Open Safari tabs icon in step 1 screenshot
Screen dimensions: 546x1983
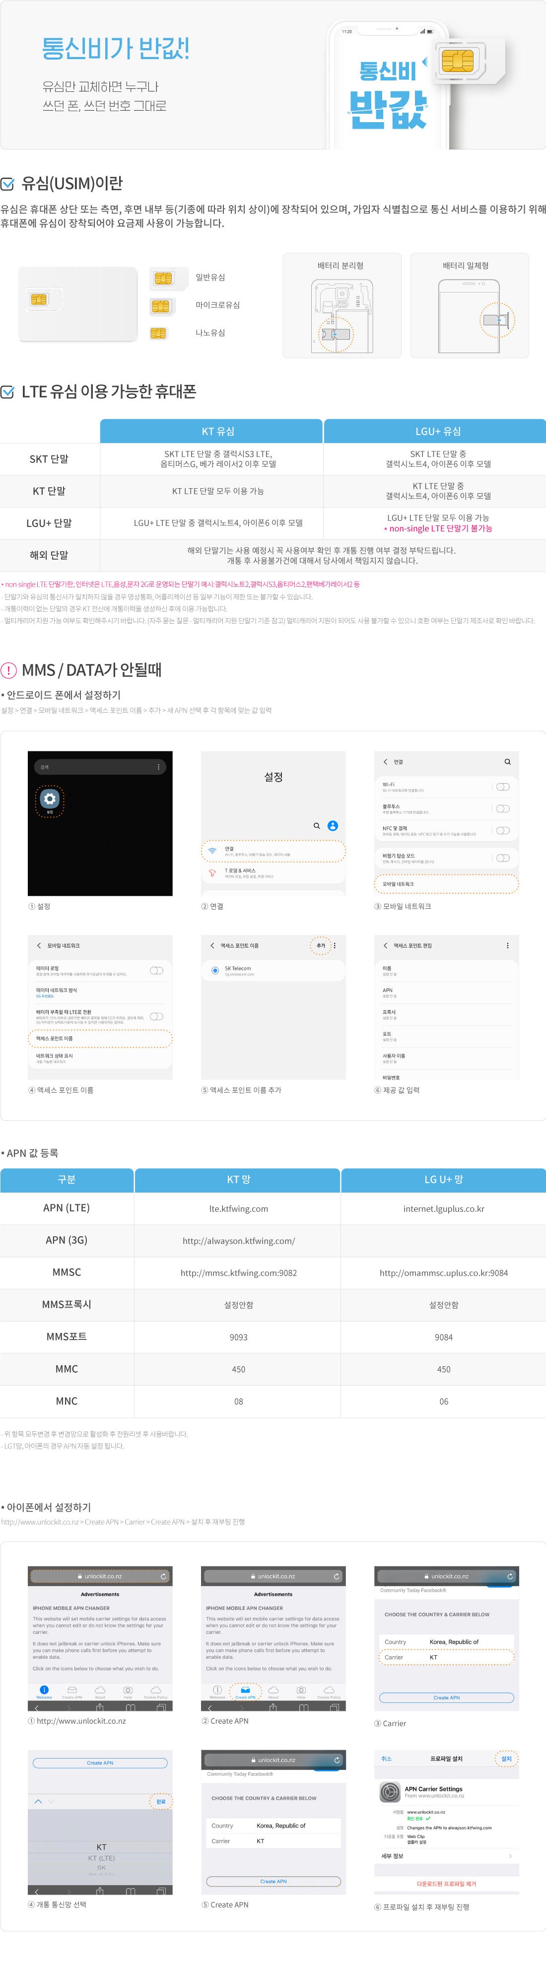tap(161, 1707)
